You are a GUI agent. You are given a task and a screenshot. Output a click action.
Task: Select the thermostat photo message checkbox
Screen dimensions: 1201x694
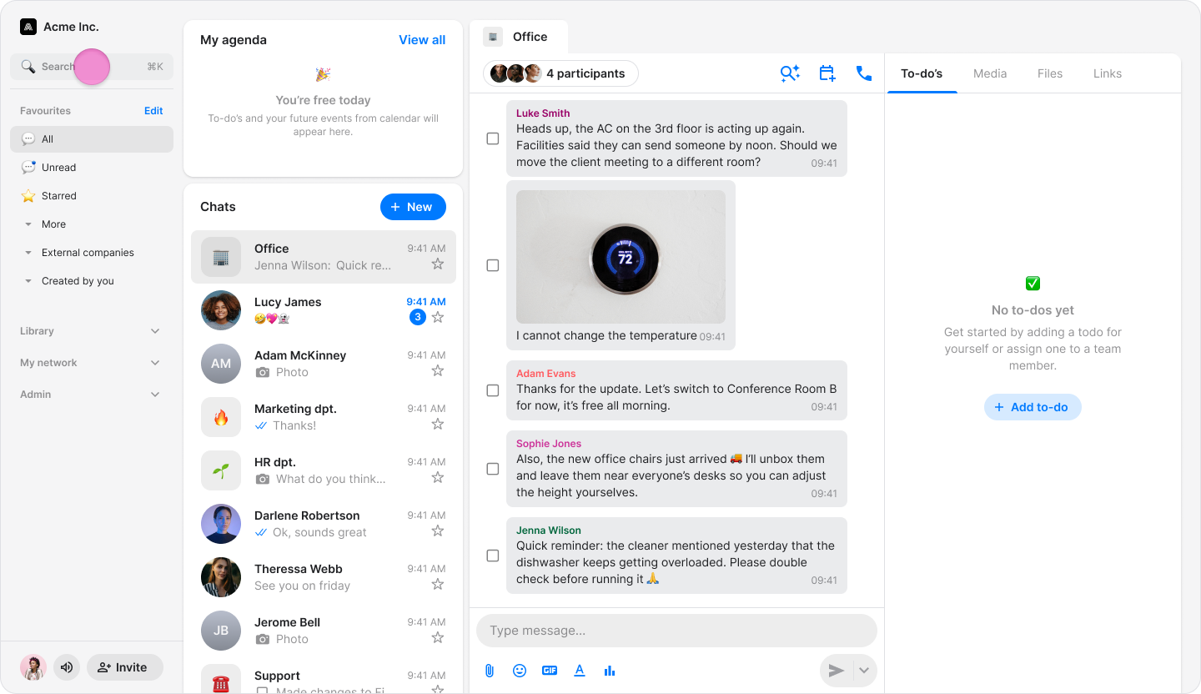tap(493, 265)
